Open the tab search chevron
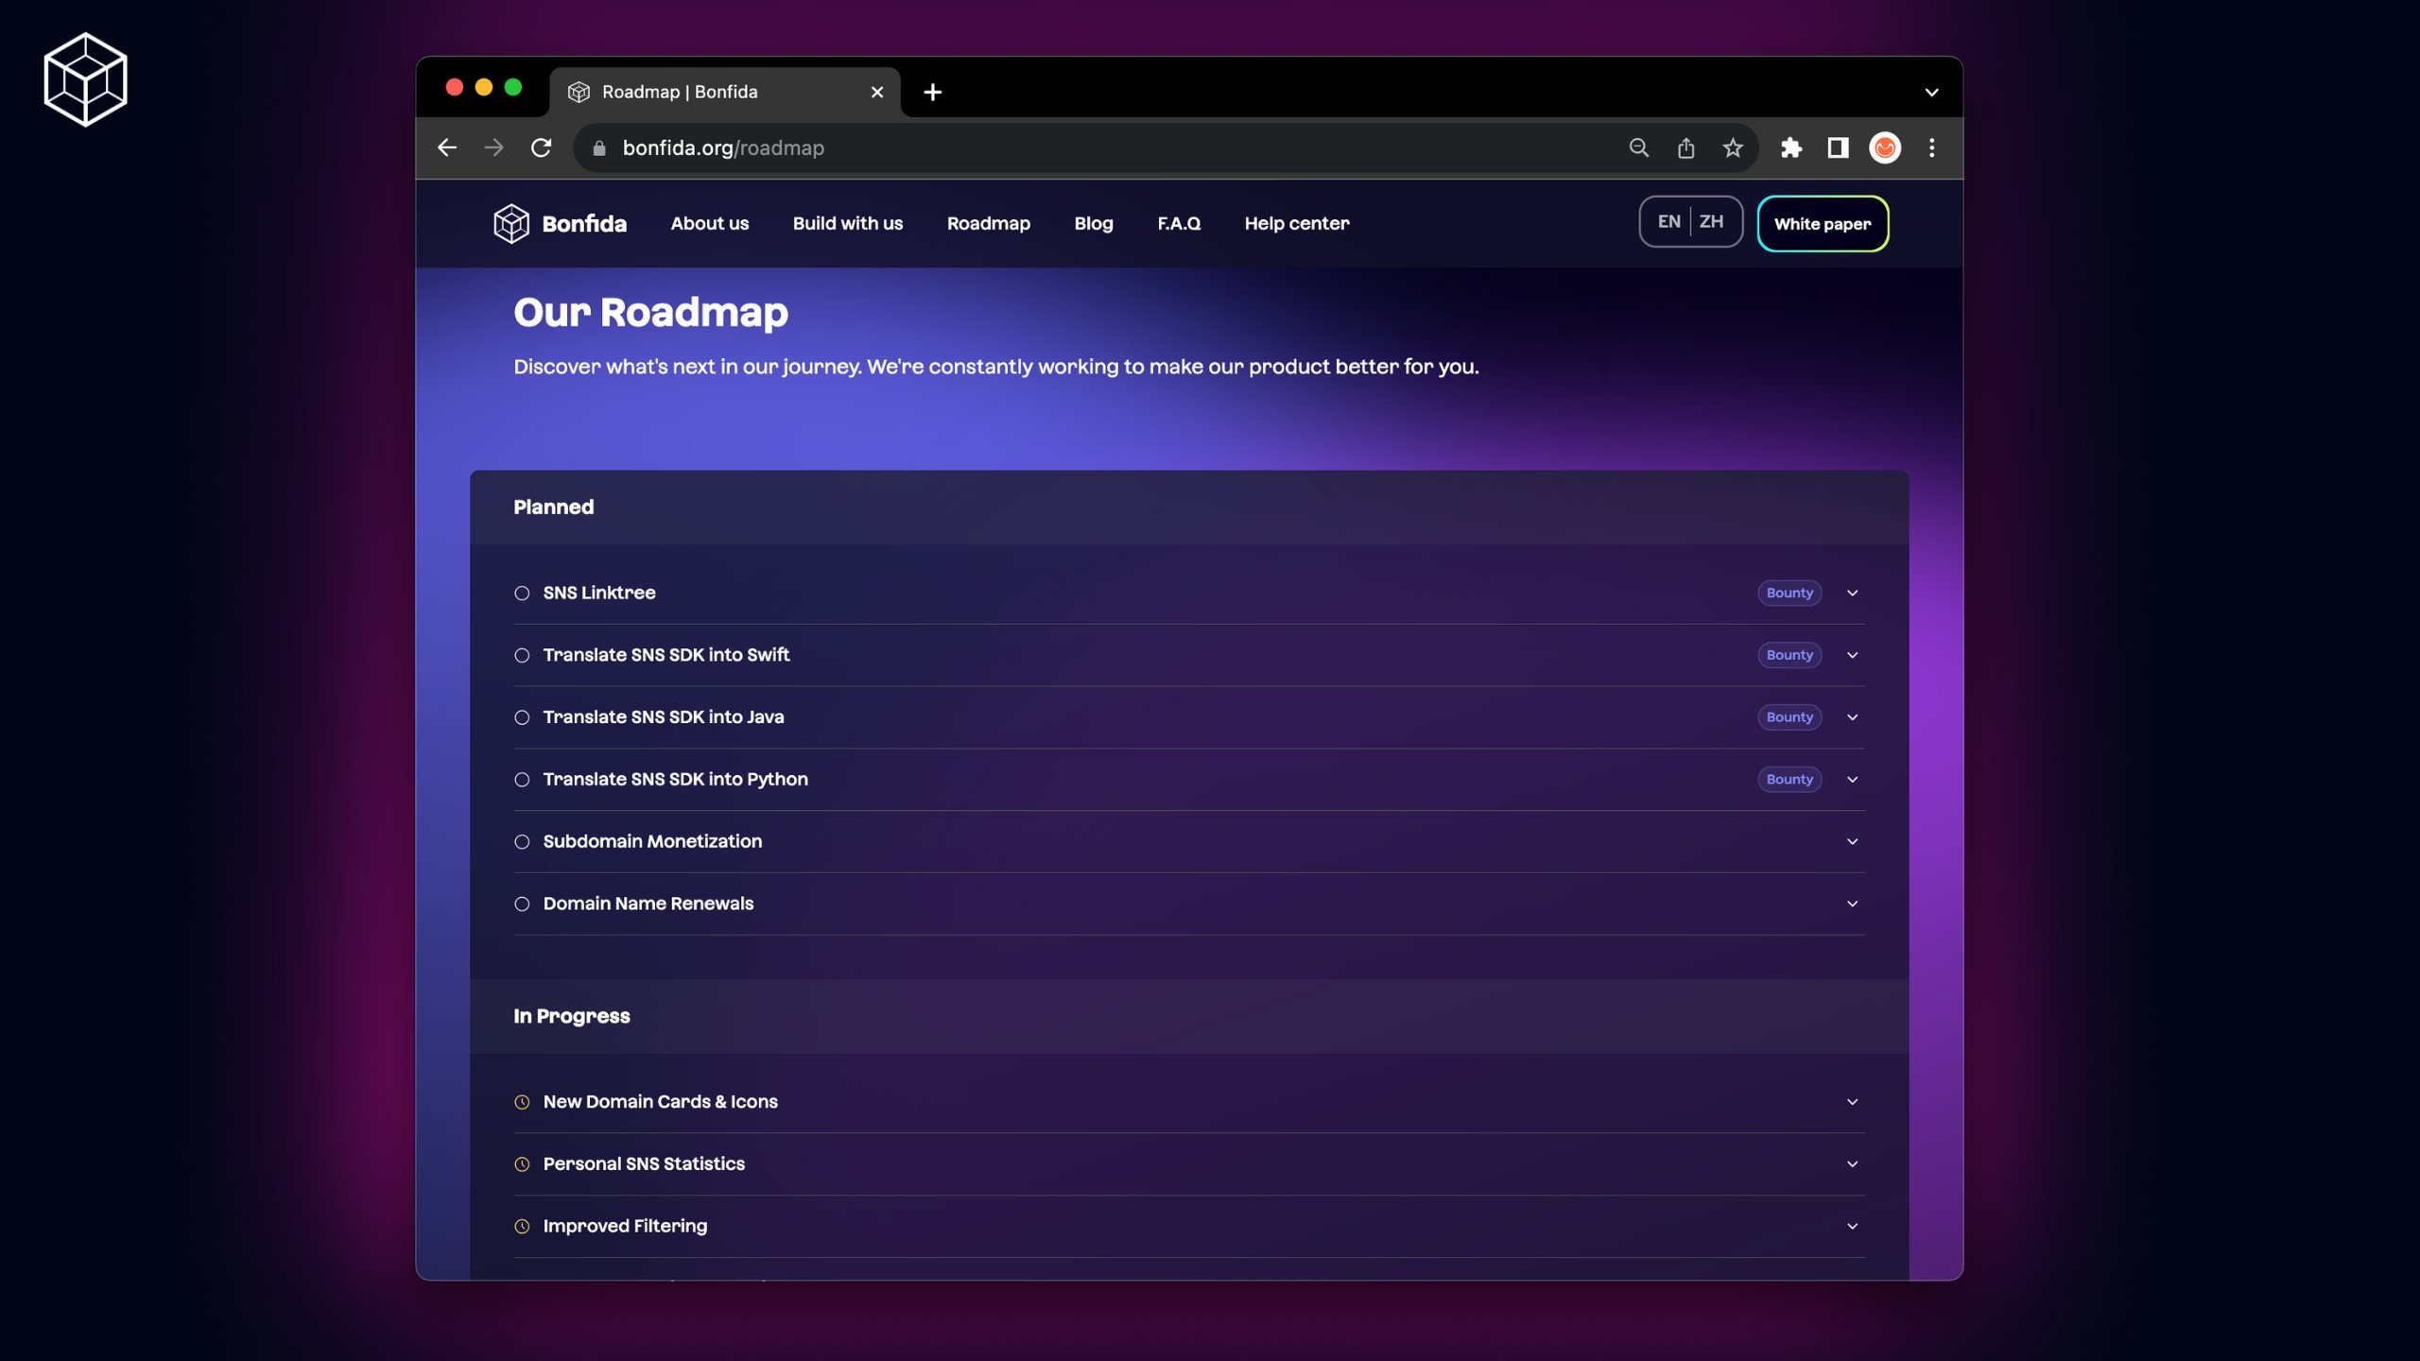This screenshot has width=2420, height=1361. click(1931, 92)
